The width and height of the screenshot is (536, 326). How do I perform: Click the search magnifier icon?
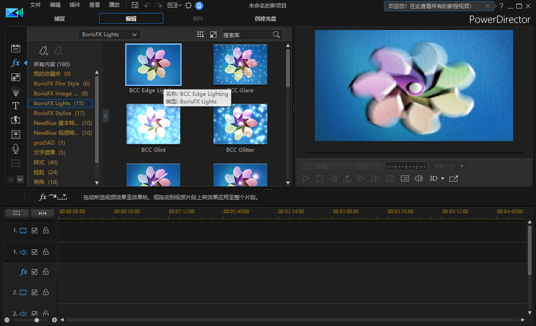pyautogui.click(x=276, y=34)
